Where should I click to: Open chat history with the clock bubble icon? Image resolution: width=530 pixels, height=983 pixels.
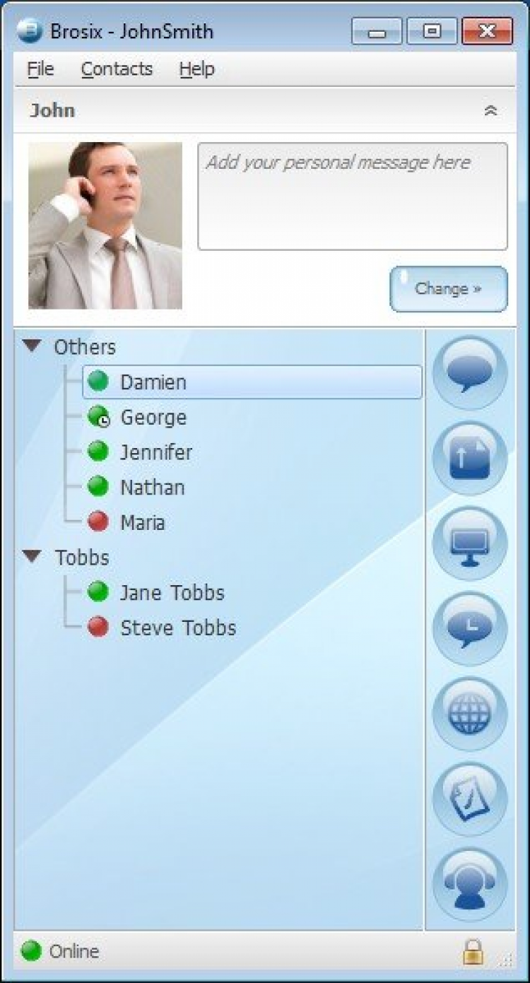point(470,628)
